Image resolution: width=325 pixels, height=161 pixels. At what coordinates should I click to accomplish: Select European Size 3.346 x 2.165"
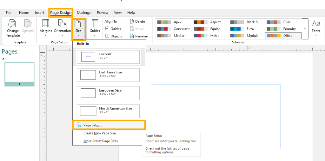coord(108,93)
